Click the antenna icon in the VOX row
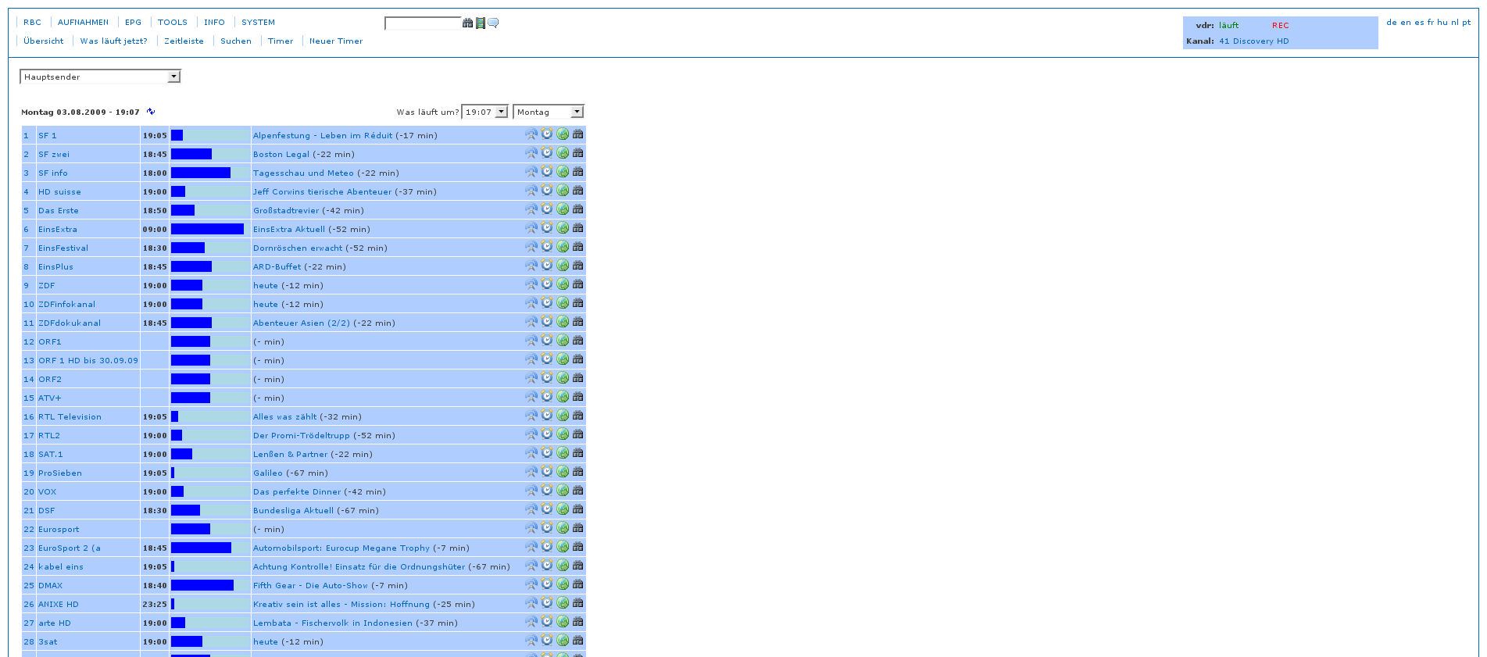 click(x=531, y=491)
